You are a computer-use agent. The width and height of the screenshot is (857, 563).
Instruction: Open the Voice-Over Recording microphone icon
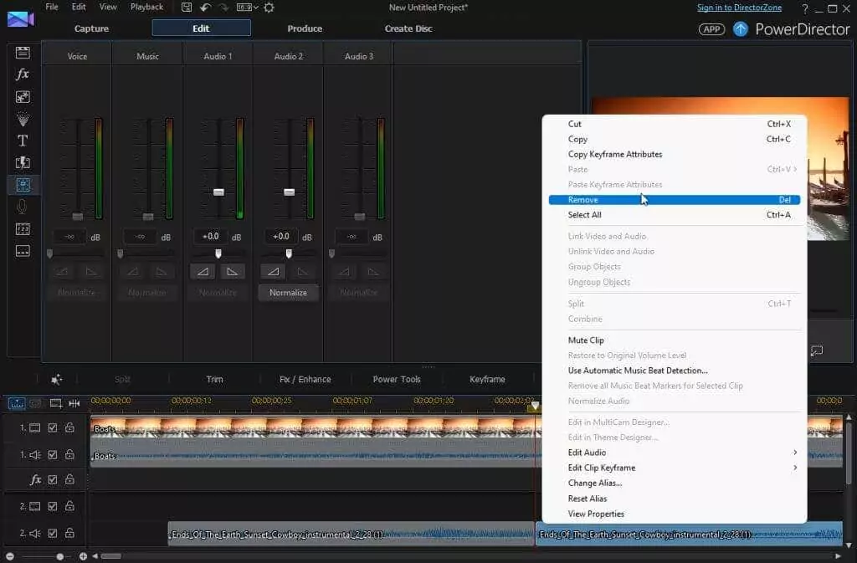23,207
